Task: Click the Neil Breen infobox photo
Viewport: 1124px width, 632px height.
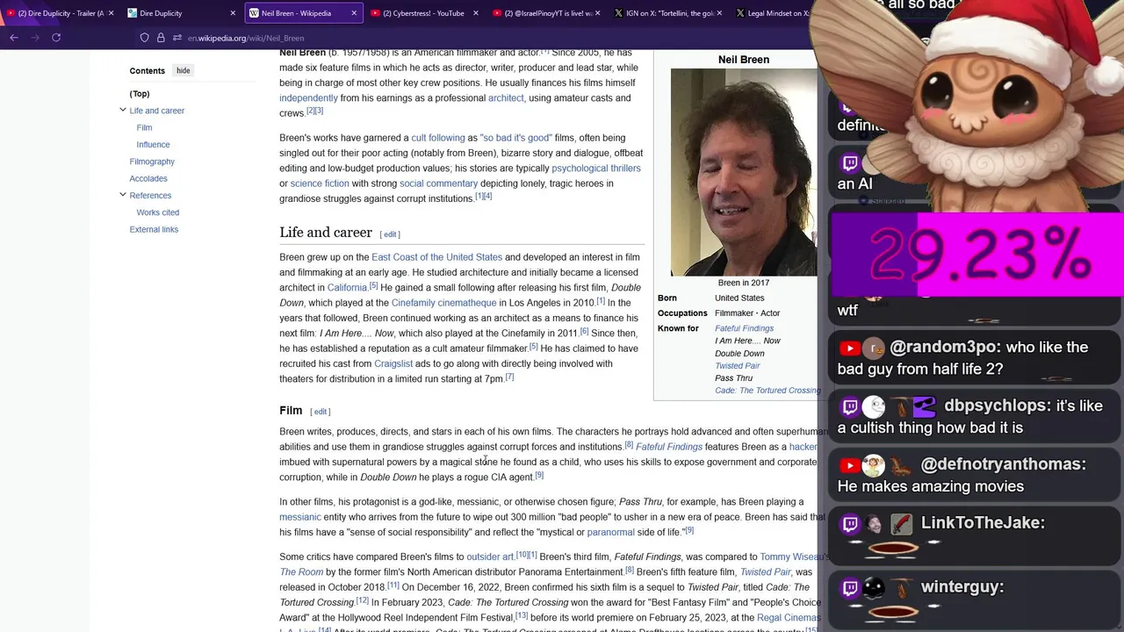Action: (x=744, y=172)
